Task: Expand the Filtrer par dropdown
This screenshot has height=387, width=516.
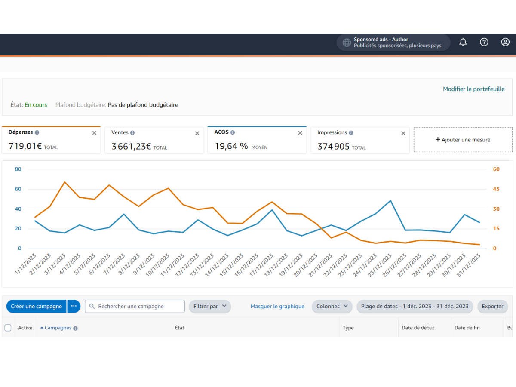Action: coord(210,306)
